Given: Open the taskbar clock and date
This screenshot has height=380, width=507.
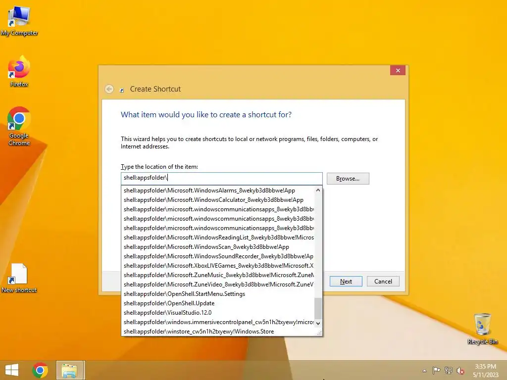Looking at the screenshot, I should click(x=486, y=371).
